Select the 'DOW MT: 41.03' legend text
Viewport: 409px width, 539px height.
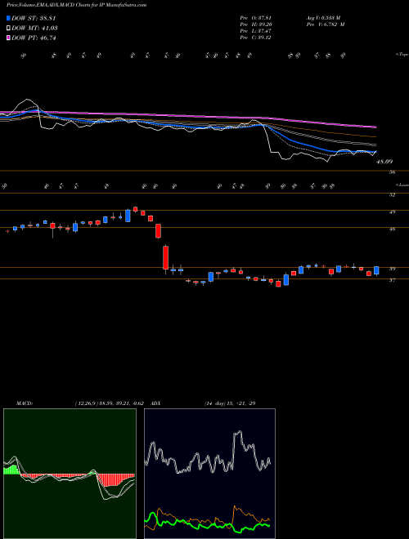coord(34,29)
